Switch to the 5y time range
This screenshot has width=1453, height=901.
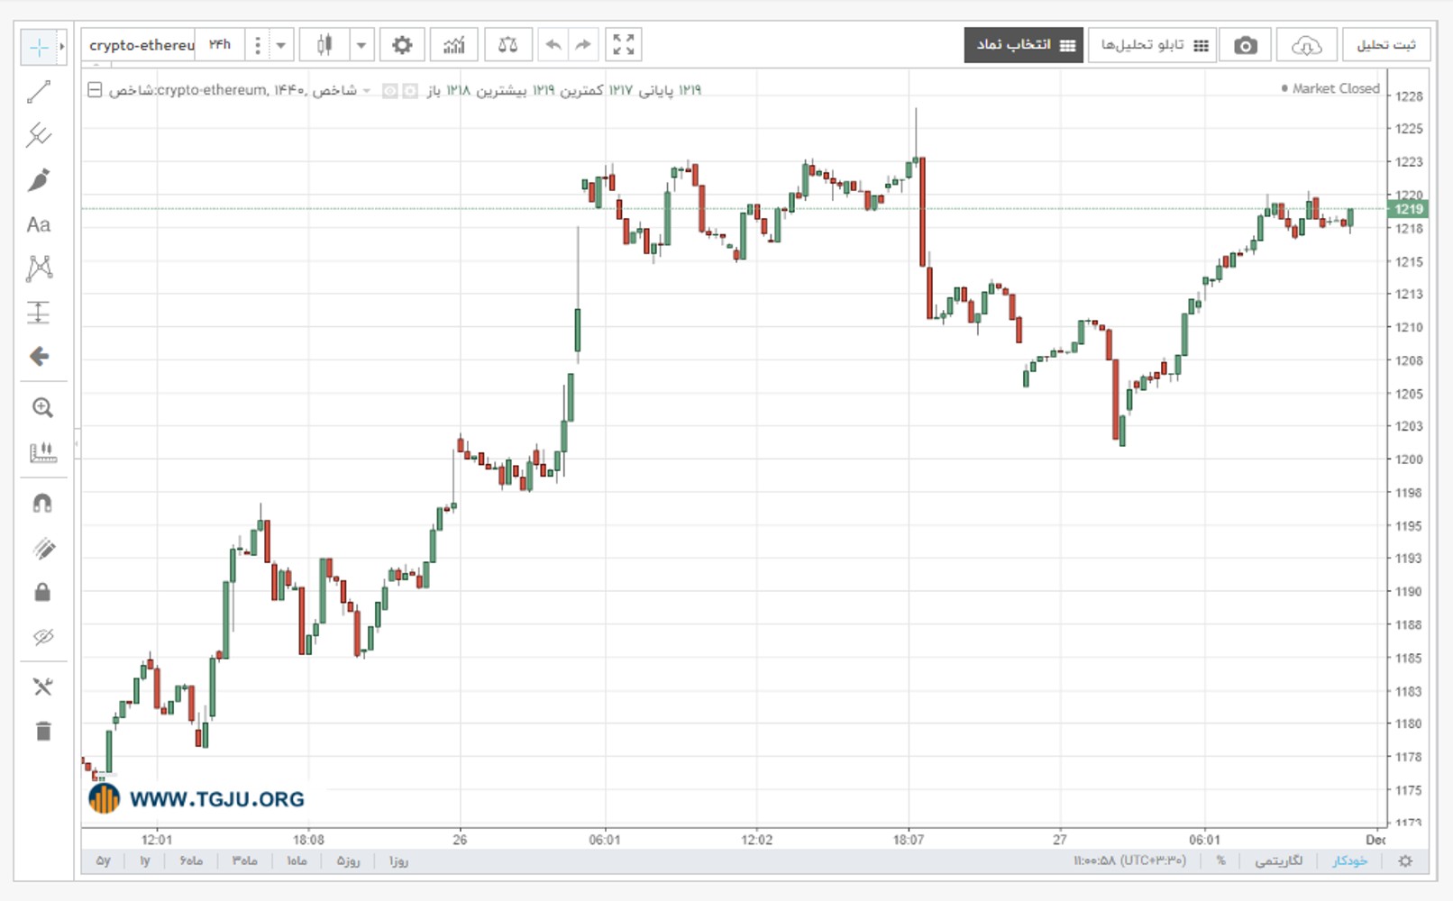pos(104,860)
